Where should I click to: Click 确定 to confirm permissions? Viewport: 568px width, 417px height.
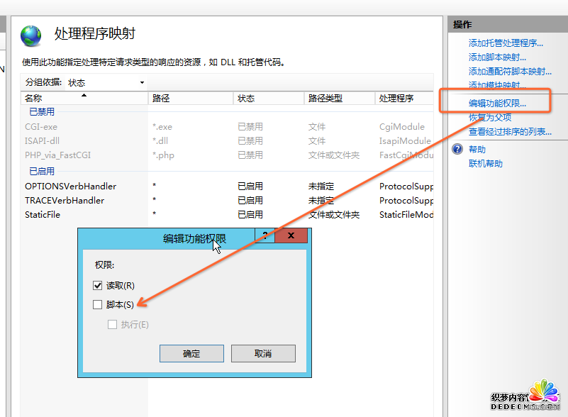[191, 353]
